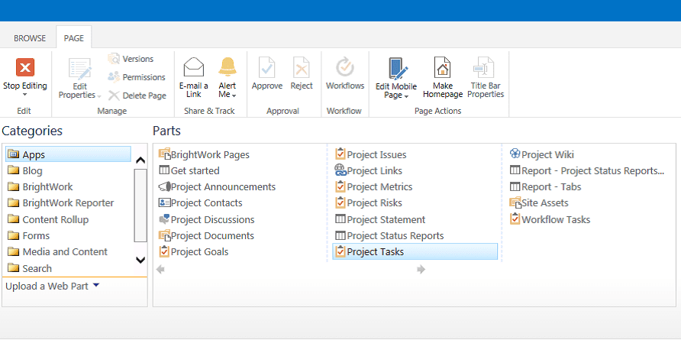Click the Delete Page button
681x340 pixels.
point(137,96)
